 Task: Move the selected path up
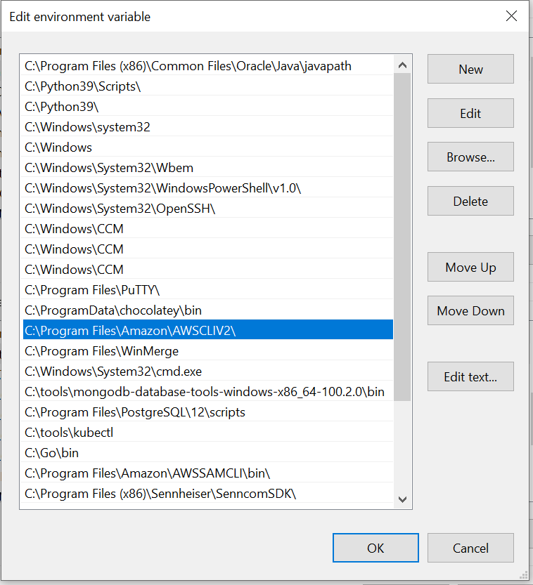pyautogui.click(x=470, y=267)
